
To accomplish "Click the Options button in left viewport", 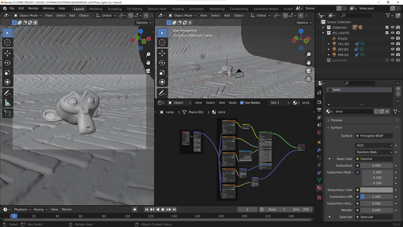I will coord(144,23).
